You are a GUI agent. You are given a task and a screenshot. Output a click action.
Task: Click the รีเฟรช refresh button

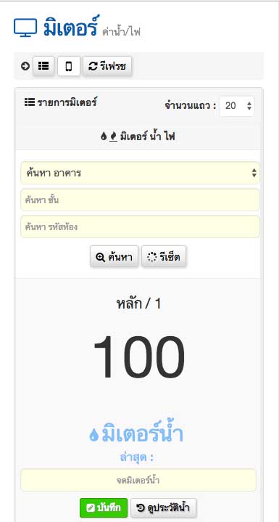tap(107, 66)
